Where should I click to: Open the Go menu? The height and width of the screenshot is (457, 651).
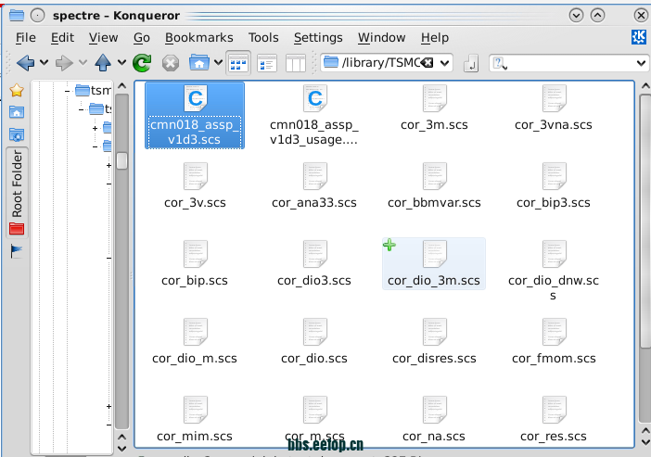point(142,38)
